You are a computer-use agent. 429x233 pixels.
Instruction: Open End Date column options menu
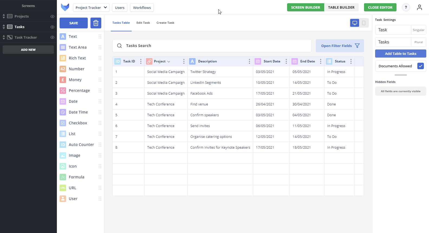[321, 61]
